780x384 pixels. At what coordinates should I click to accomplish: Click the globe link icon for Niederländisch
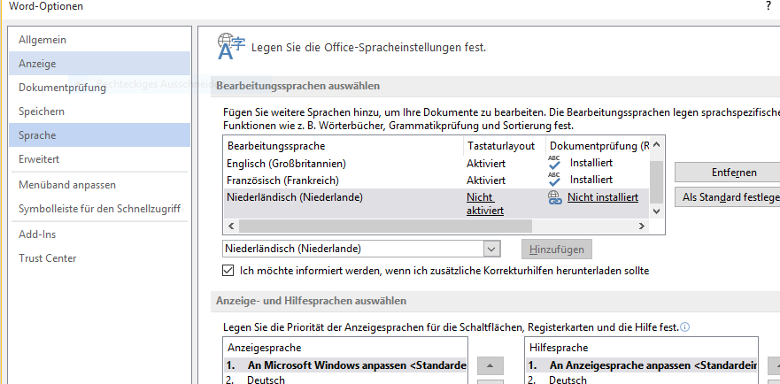tap(554, 198)
